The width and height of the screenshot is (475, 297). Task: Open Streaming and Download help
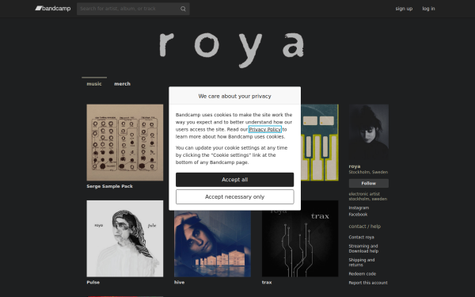363,249
